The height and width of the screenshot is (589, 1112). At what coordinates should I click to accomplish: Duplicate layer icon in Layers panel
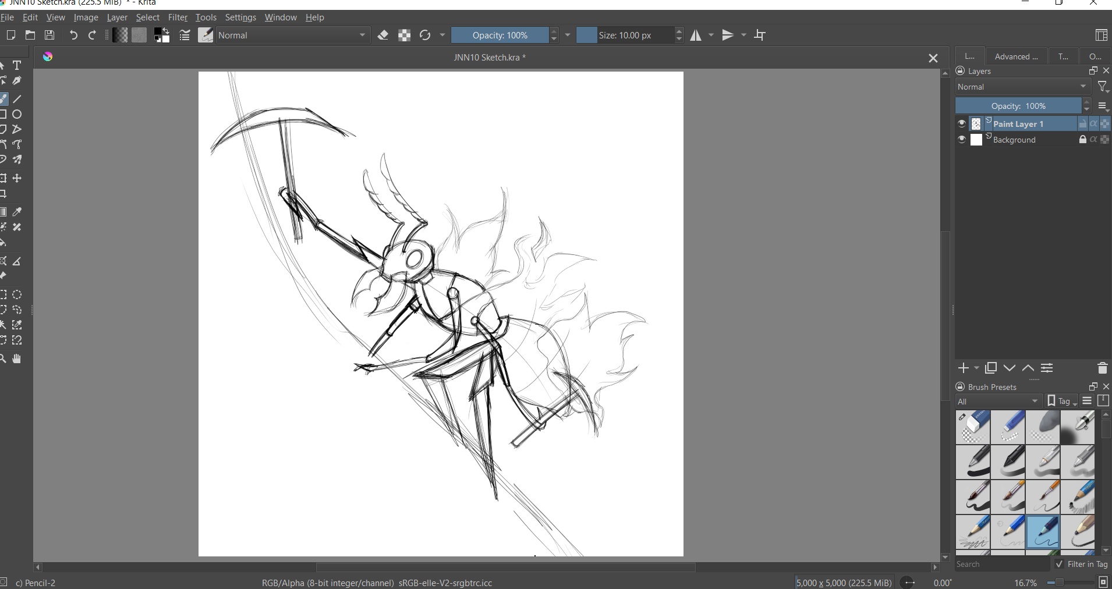(991, 368)
